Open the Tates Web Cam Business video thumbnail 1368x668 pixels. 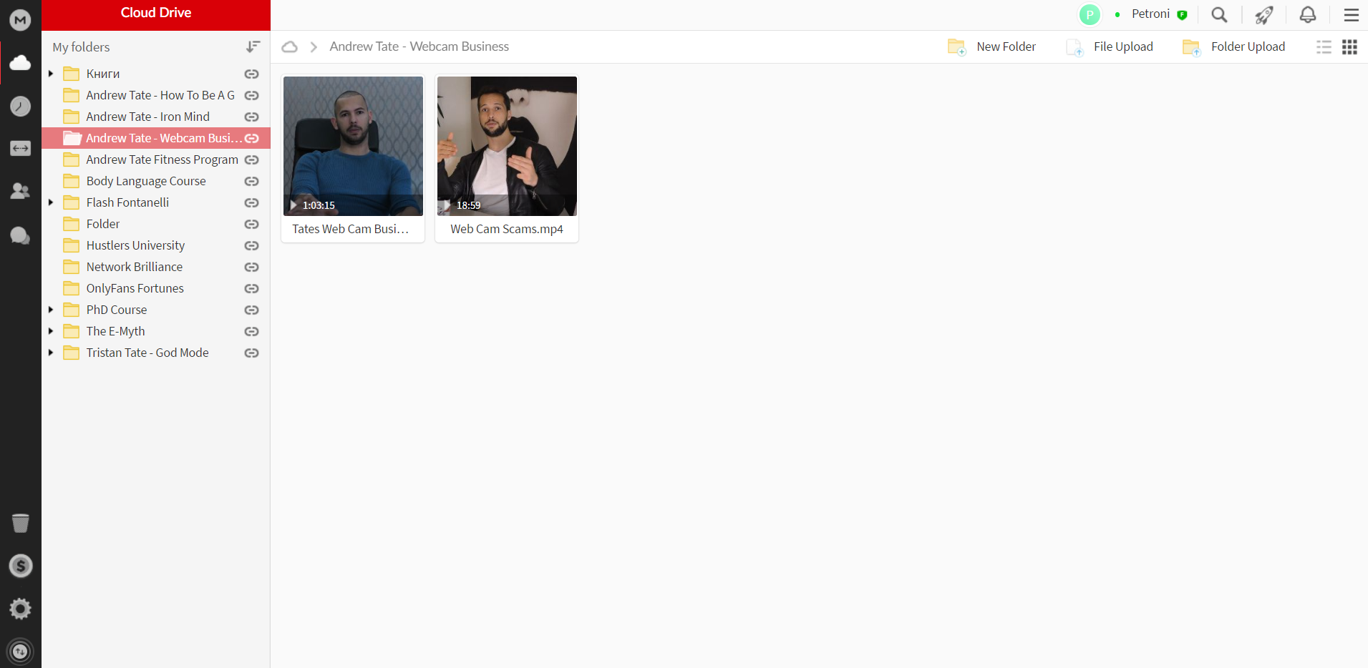pyautogui.click(x=353, y=146)
